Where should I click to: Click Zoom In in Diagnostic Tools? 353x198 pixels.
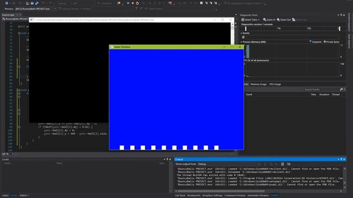click(x=269, y=20)
